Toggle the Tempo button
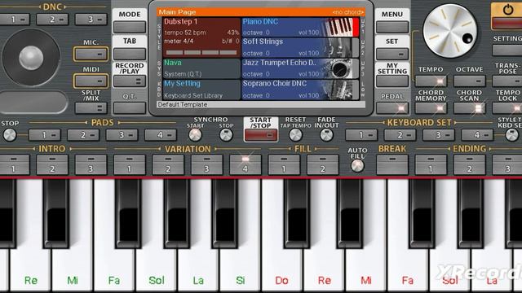Viewport: 522px width, 293px height. click(431, 81)
